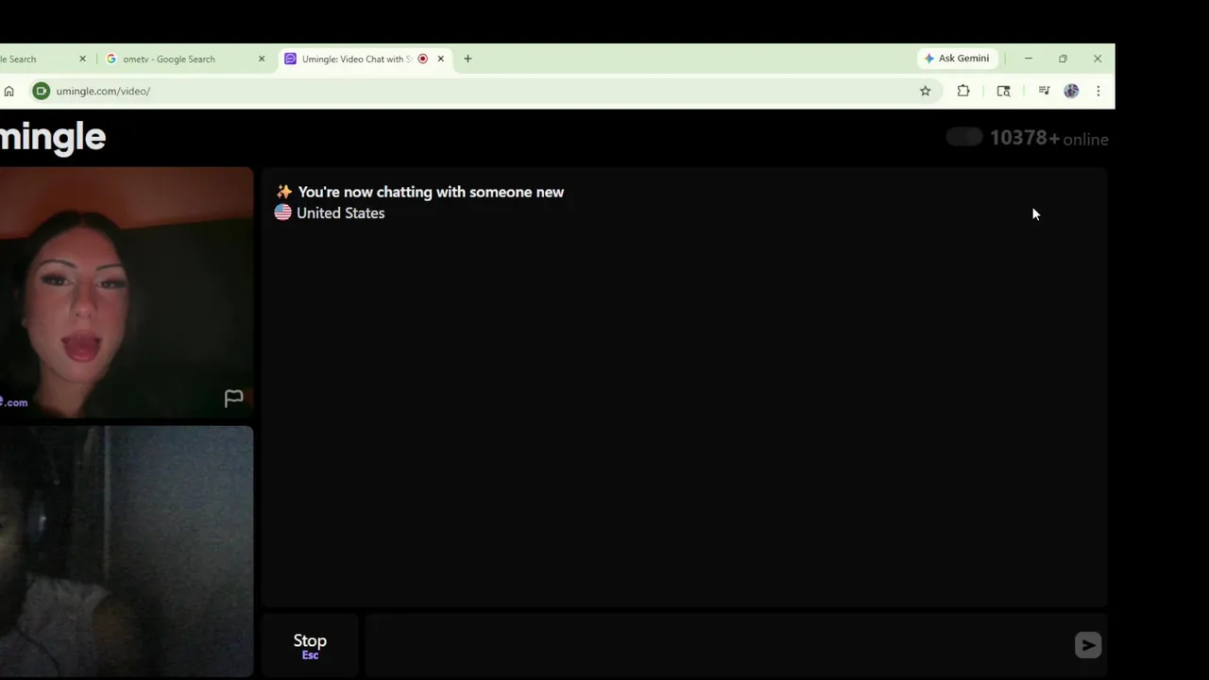Close the ometv Google Search tab

[262, 59]
